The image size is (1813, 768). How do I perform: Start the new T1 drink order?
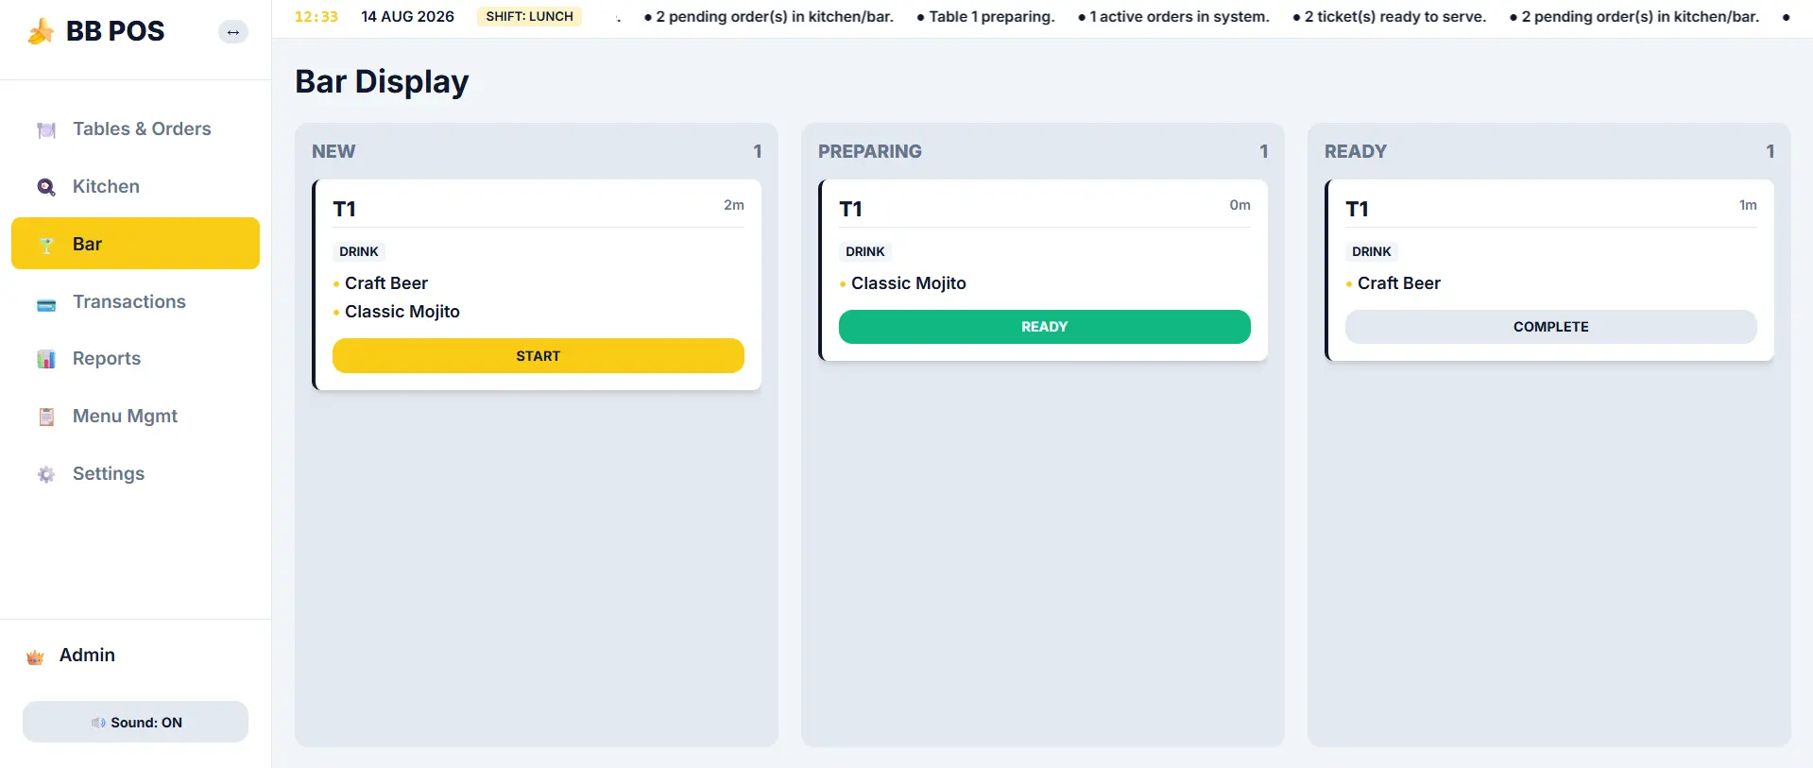point(539,356)
